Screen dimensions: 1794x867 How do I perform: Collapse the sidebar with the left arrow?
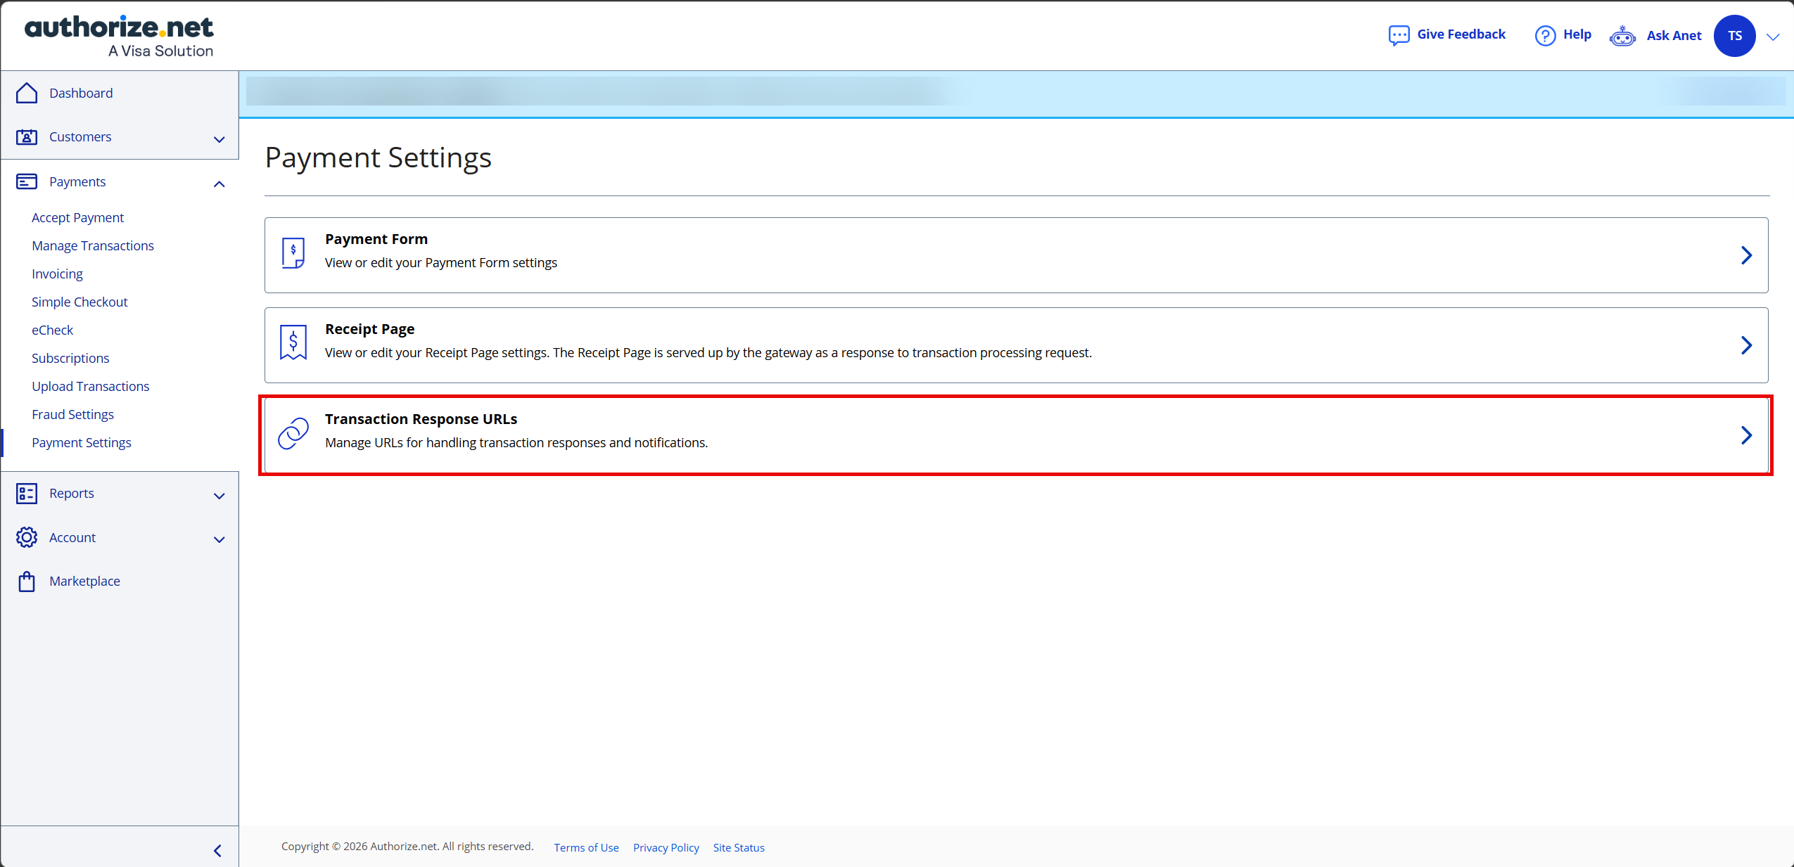[218, 851]
